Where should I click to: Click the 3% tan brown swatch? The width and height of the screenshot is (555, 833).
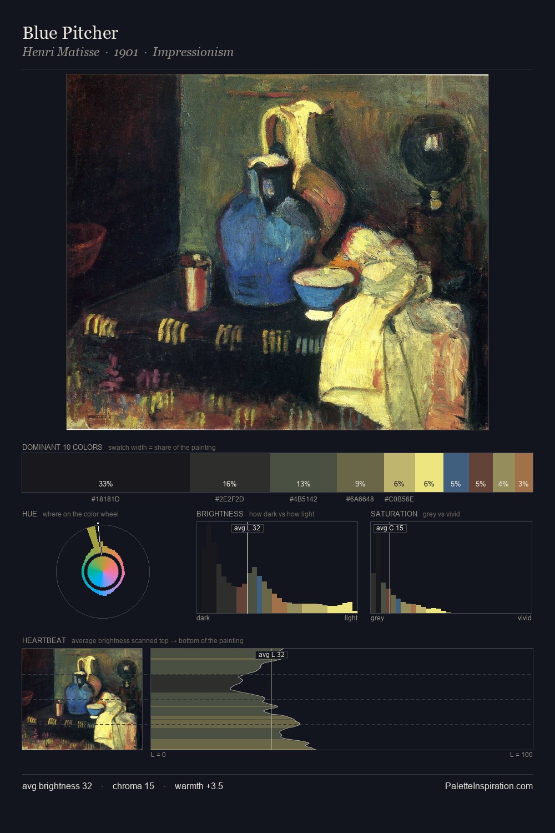(524, 473)
